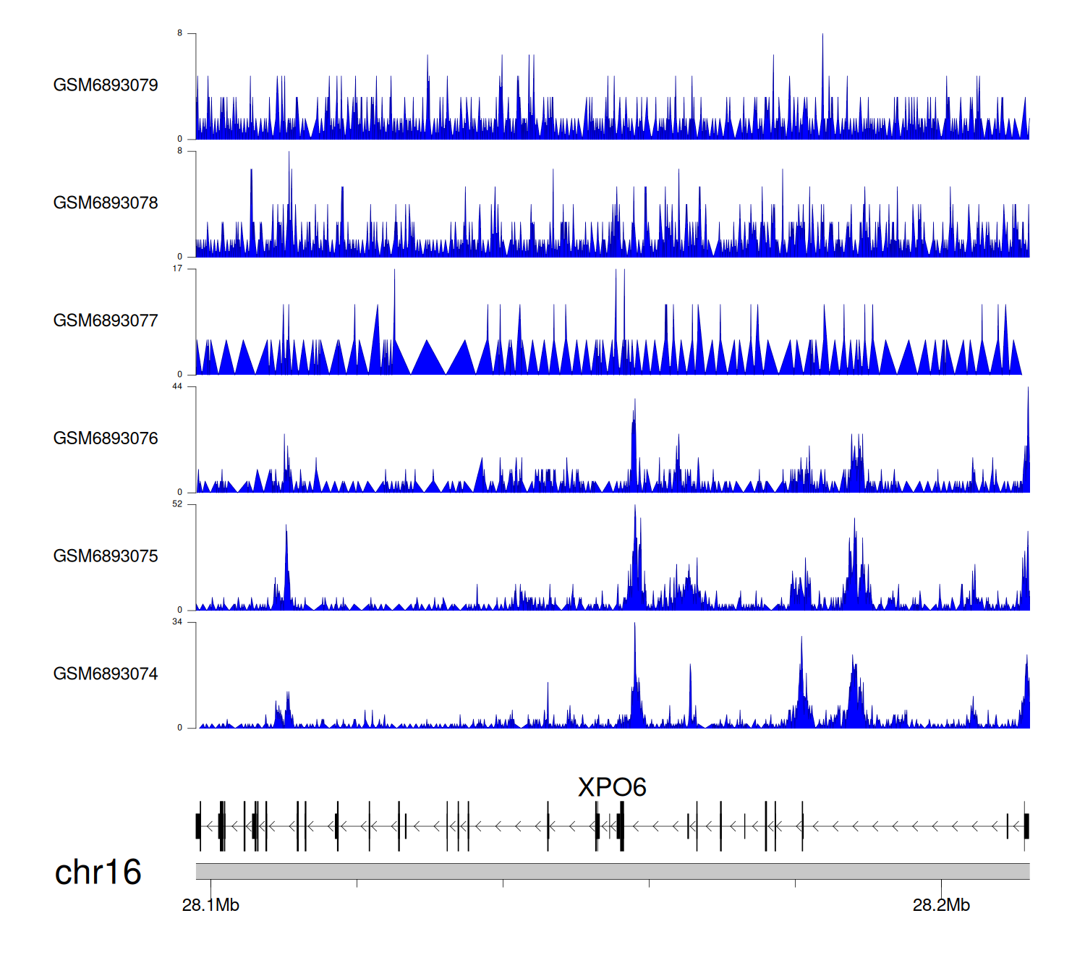Viewport: 1085px width, 955px height.
Task: Select the GSM6893078 track name
Action: point(106,203)
